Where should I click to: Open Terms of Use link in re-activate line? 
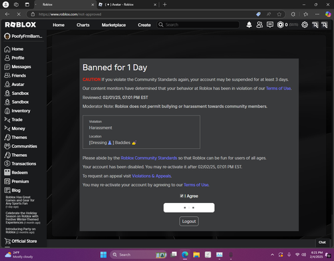(x=196, y=185)
